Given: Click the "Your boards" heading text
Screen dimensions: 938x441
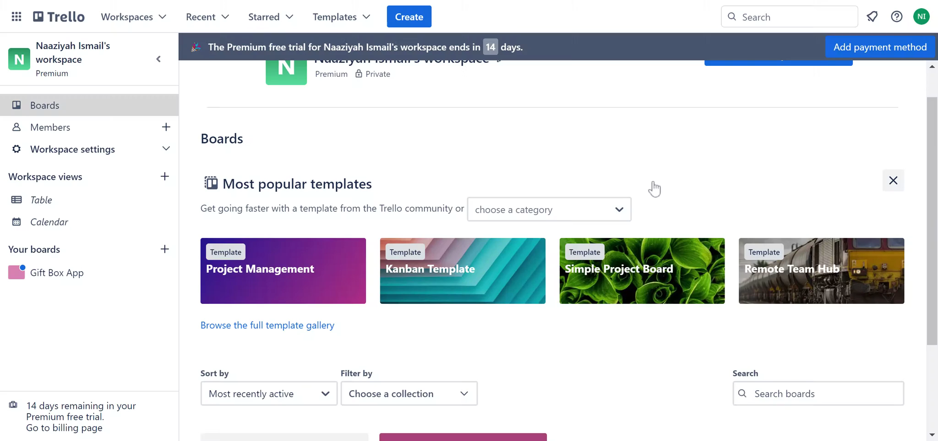Looking at the screenshot, I should click(34, 249).
